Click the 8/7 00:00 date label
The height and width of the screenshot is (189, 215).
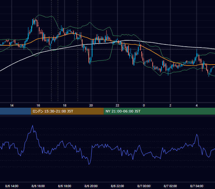[x=144, y=186]
